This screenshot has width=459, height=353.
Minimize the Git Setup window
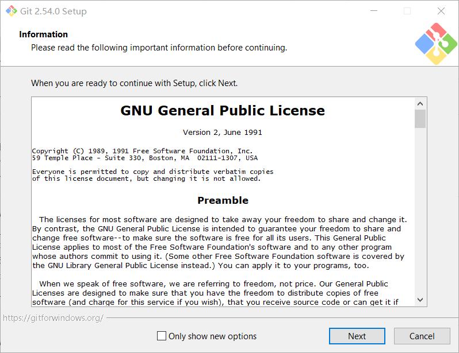(374, 11)
